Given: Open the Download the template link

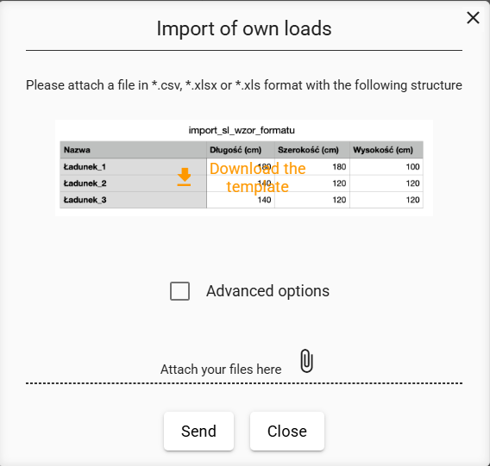Looking at the screenshot, I should pos(257,177).
